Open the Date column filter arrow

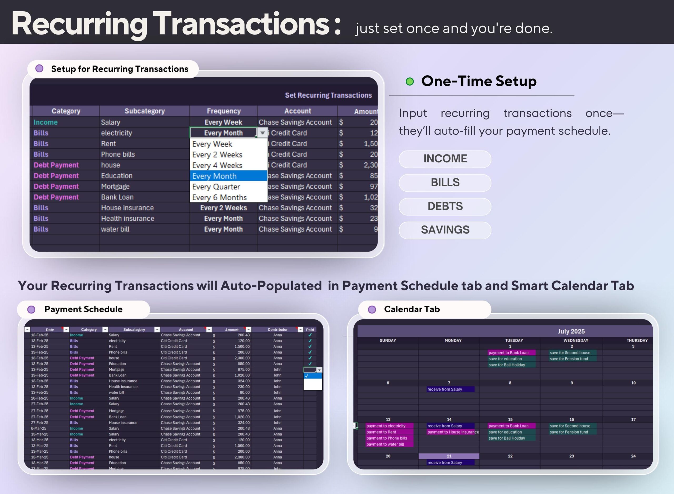(x=66, y=330)
